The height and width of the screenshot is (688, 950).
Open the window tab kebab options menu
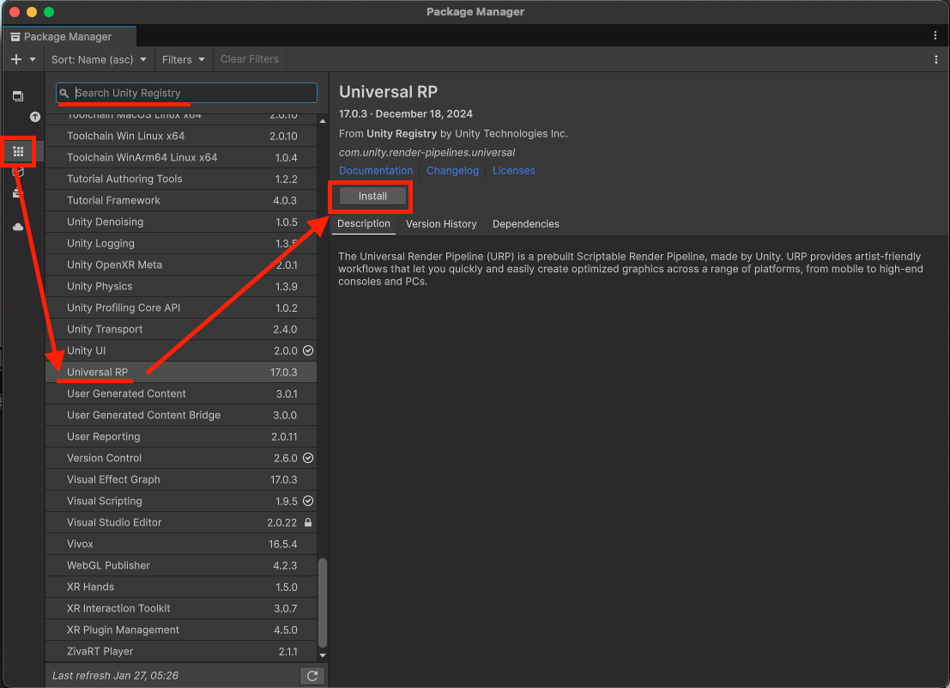pyautogui.click(x=935, y=36)
